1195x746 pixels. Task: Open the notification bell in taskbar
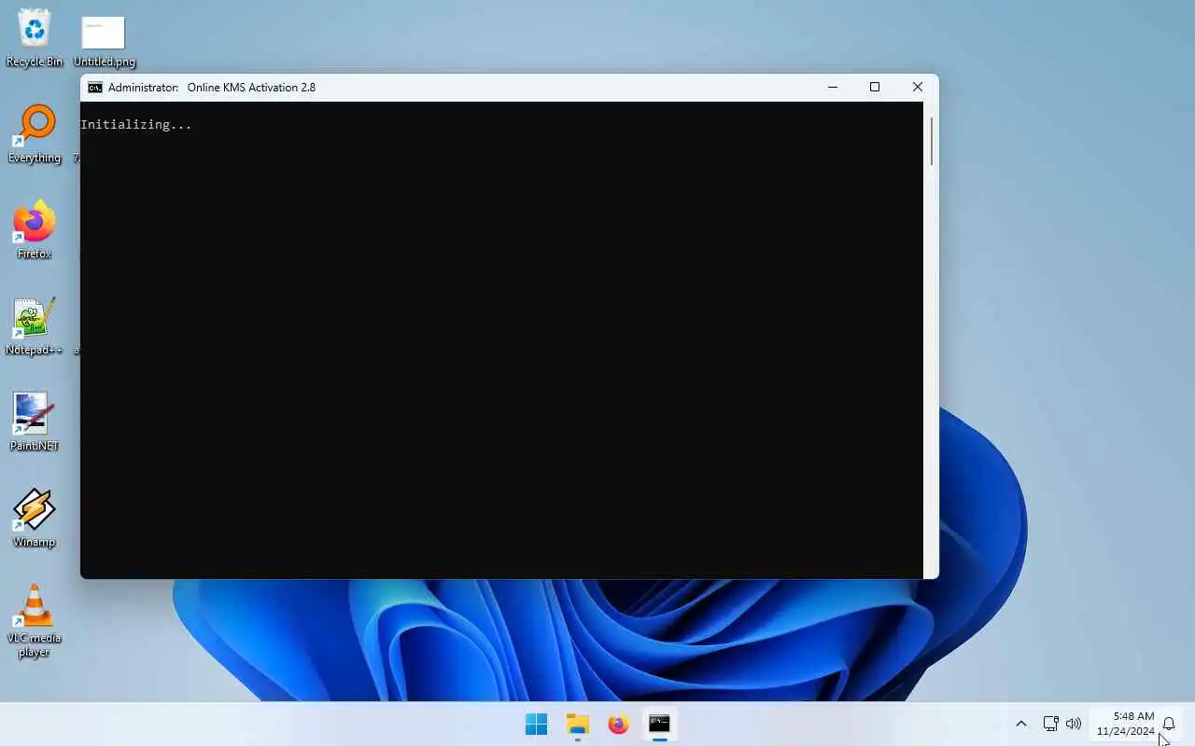[1169, 724]
